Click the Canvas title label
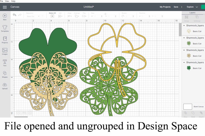Screen dimensions: 205x136 pyautogui.click(x=15, y=7)
